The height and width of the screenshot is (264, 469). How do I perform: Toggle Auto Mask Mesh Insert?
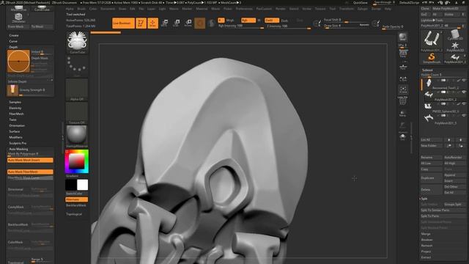[30, 160]
